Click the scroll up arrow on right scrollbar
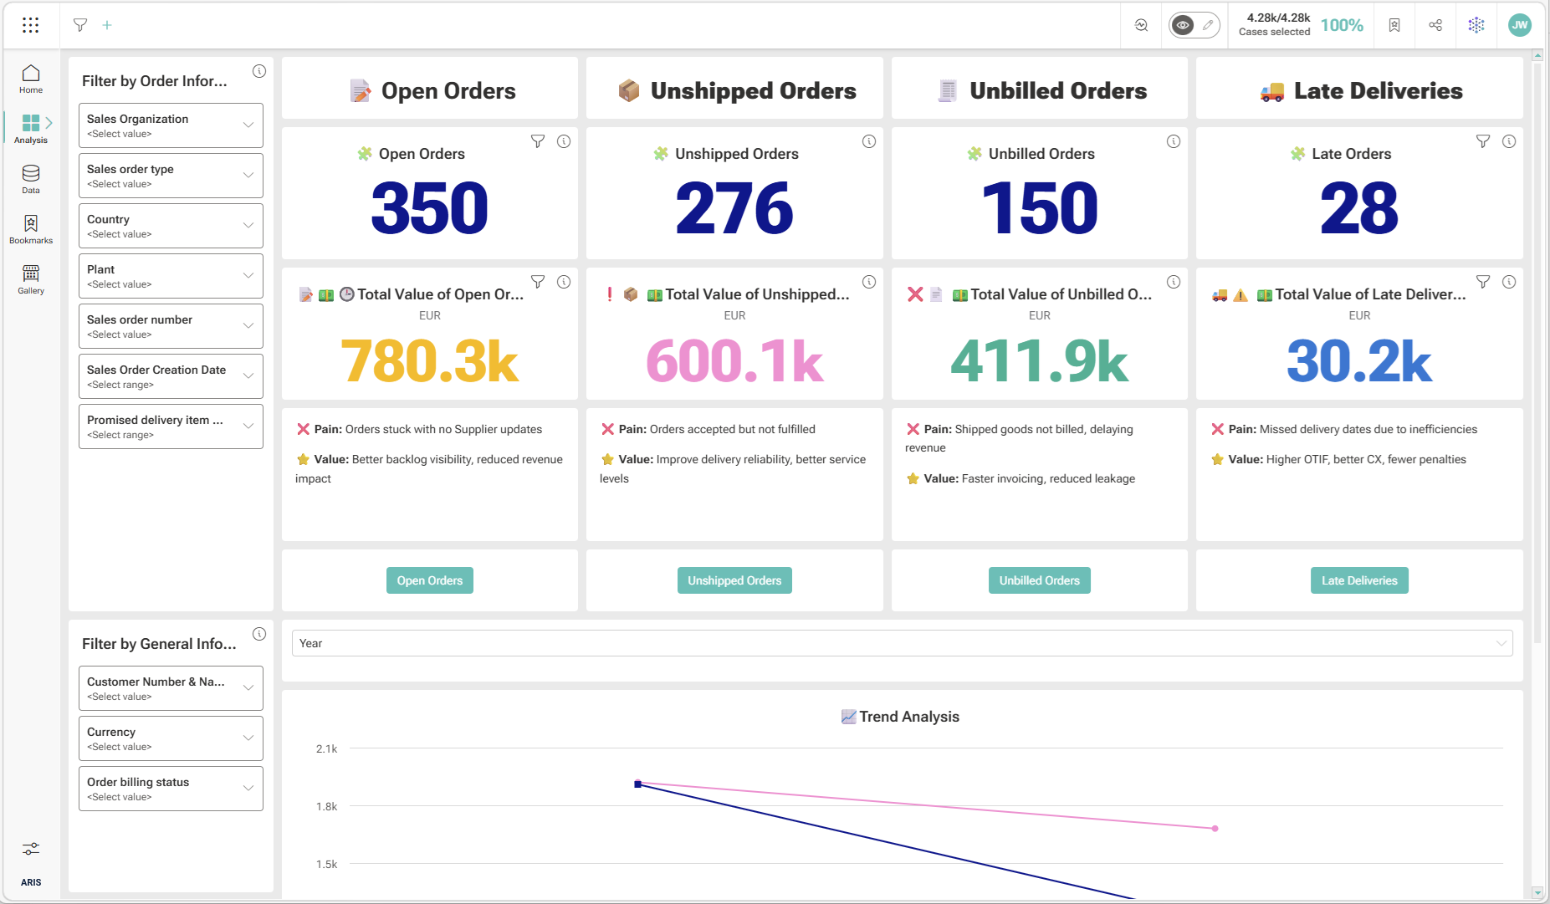This screenshot has height=904, width=1550. click(x=1537, y=56)
